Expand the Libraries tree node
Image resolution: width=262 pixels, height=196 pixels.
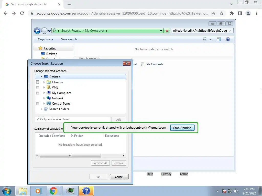[44, 82]
